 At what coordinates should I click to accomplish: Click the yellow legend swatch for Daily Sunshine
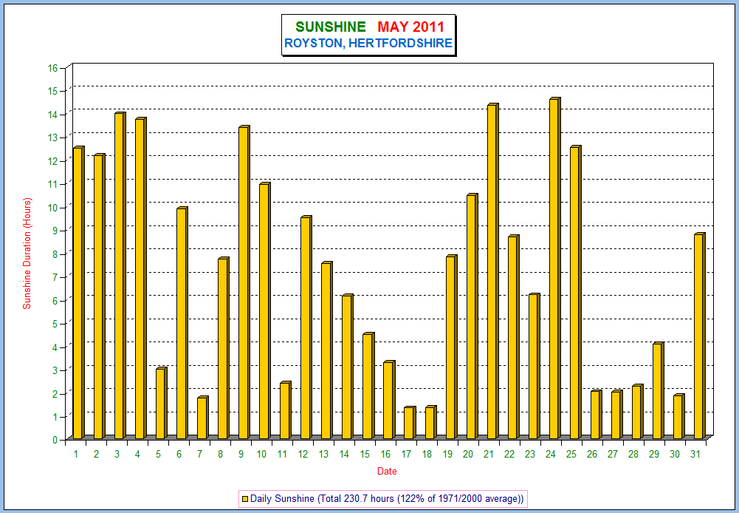click(244, 499)
